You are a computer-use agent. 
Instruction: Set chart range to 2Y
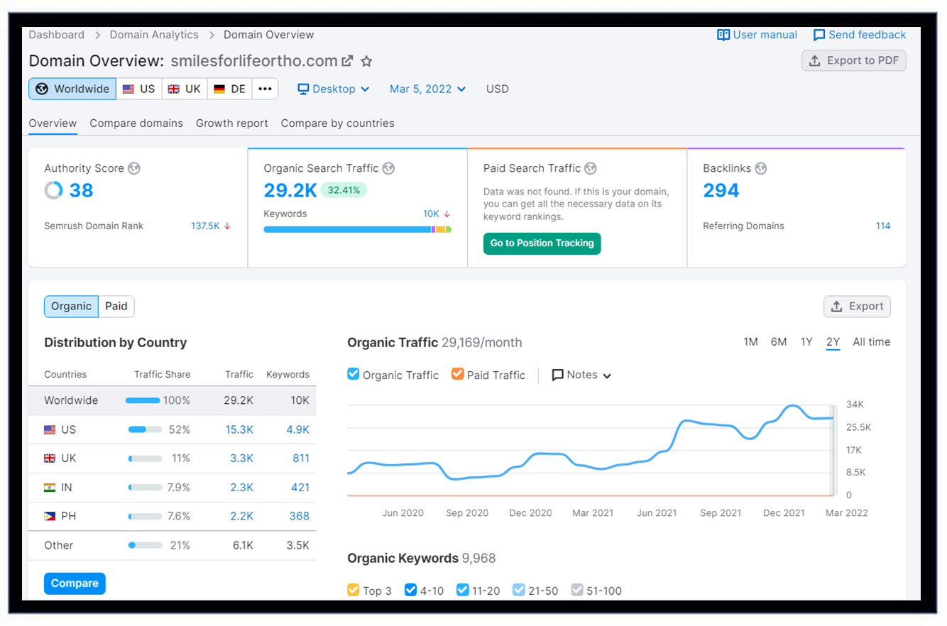833,342
